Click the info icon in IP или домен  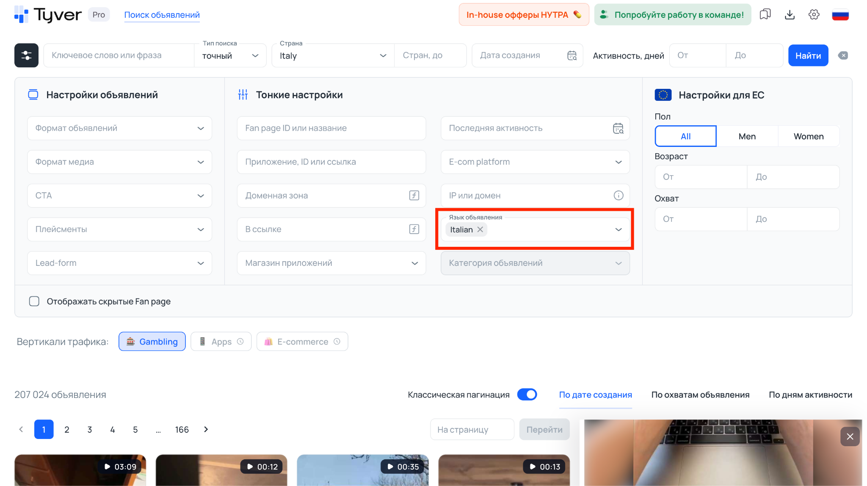618,196
